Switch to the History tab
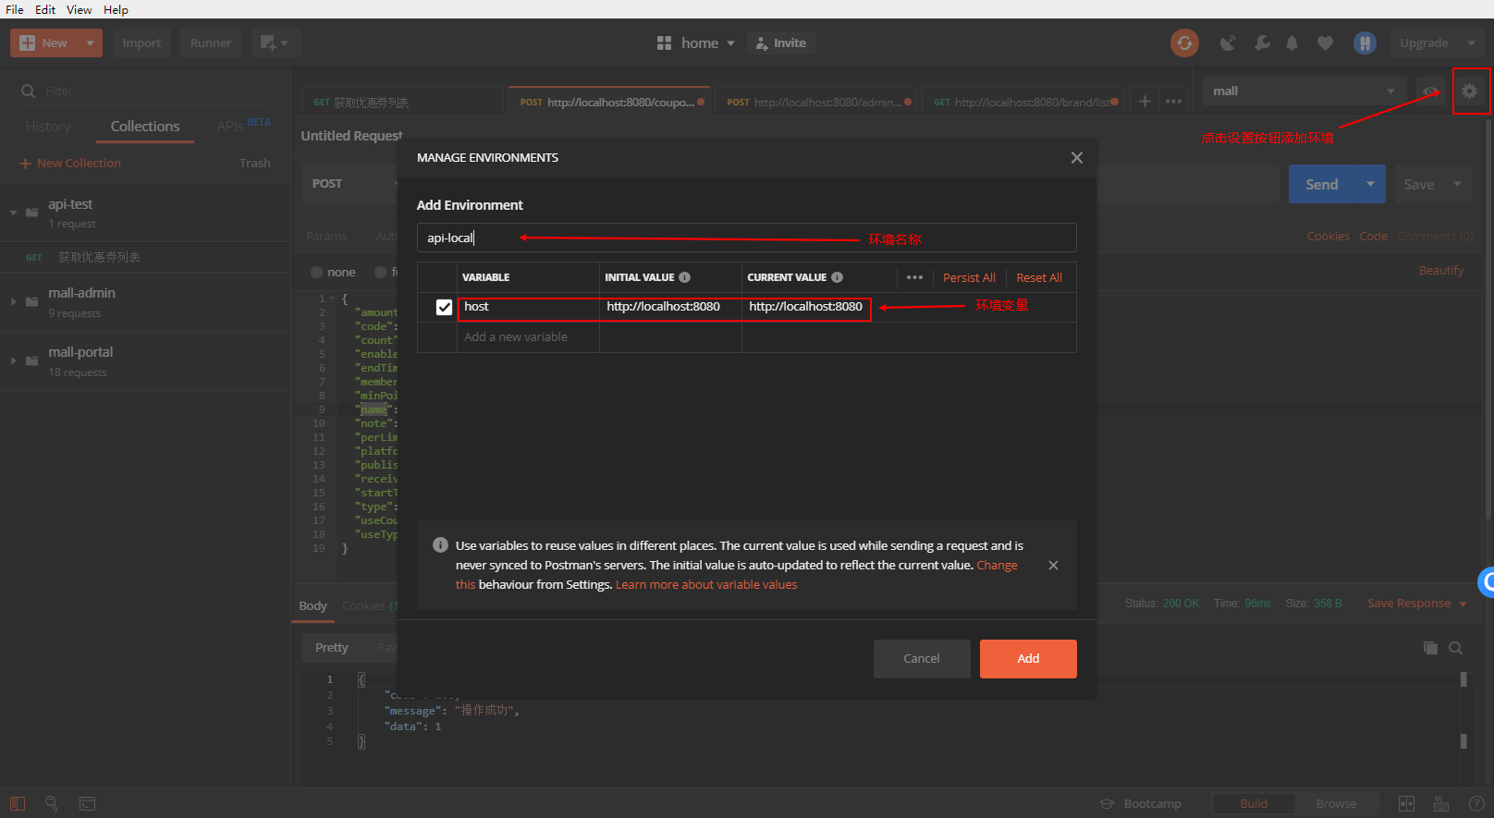The width and height of the screenshot is (1494, 818). pos(48,126)
